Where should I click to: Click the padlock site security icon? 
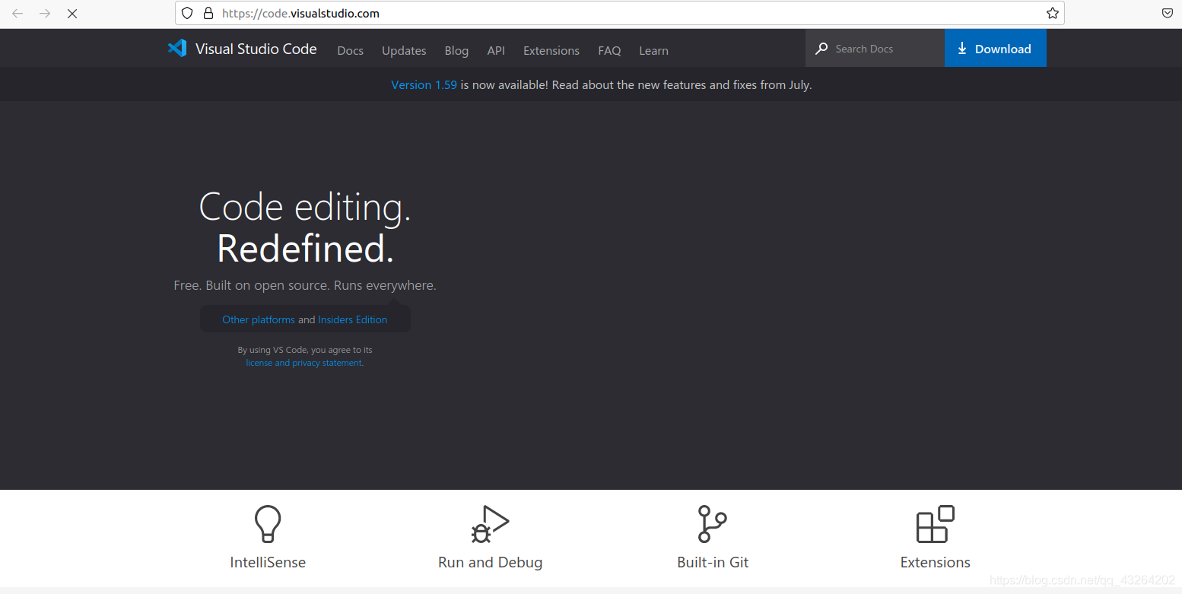(x=208, y=13)
